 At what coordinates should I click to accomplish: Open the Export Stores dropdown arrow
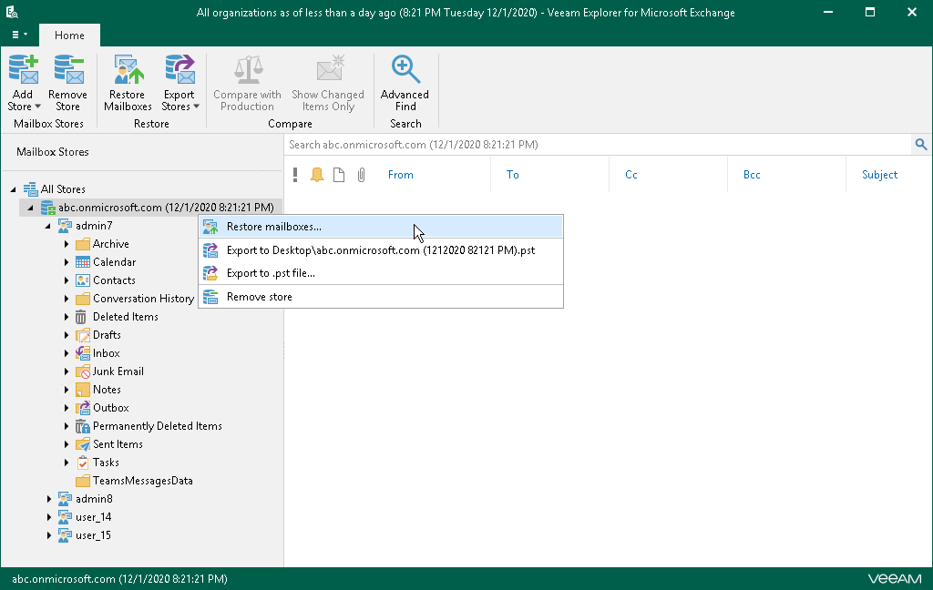pyautogui.click(x=196, y=107)
